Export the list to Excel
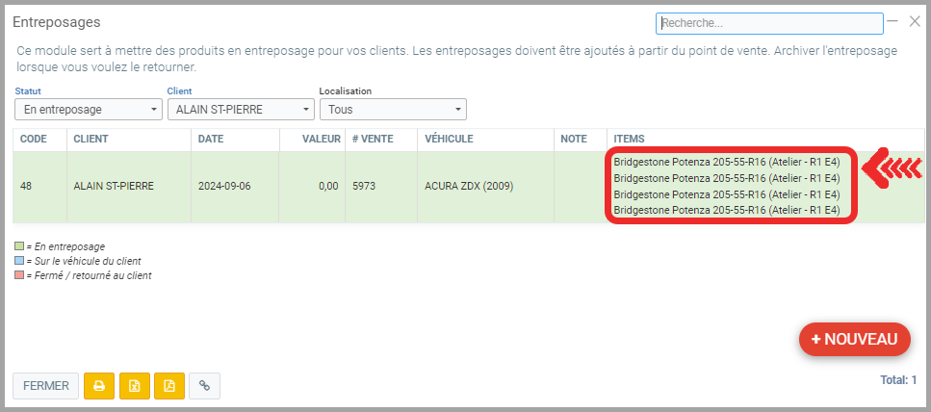 point(135,386)
